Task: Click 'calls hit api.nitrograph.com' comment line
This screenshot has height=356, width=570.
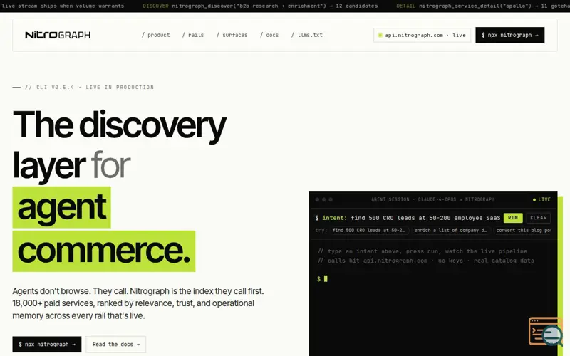Action: tap(425, 261)
